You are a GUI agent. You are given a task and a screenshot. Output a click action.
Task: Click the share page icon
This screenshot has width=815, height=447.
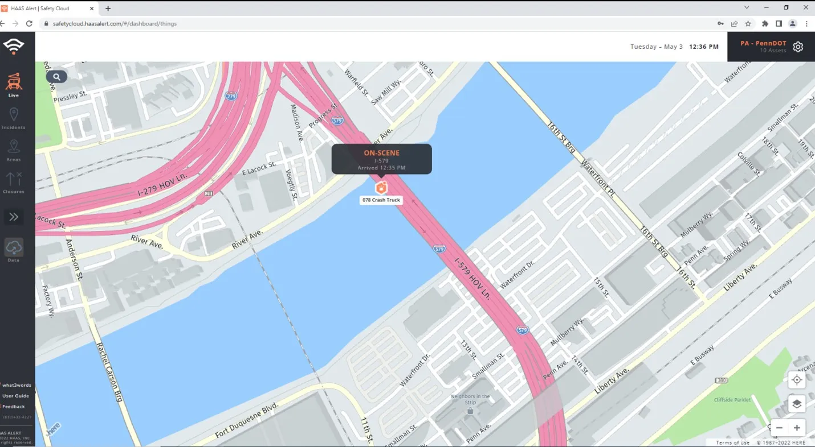coord(735,24)
